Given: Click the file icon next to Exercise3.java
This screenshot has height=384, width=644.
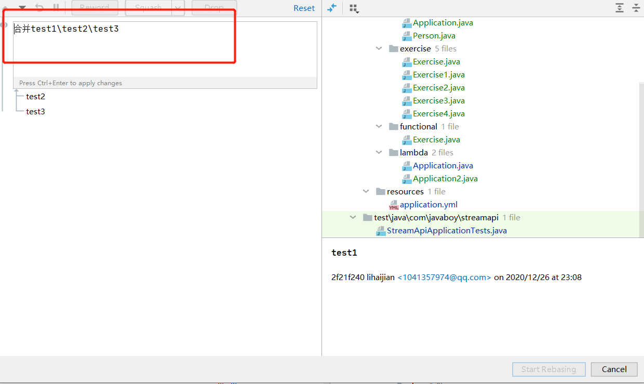Looking at the screenshot, I should [x=407, y=101].
